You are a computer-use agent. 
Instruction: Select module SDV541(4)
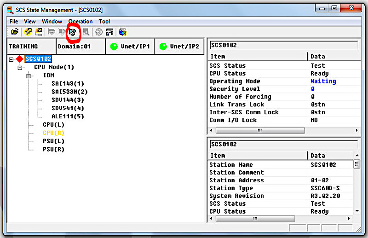click(x=68, y=108)
